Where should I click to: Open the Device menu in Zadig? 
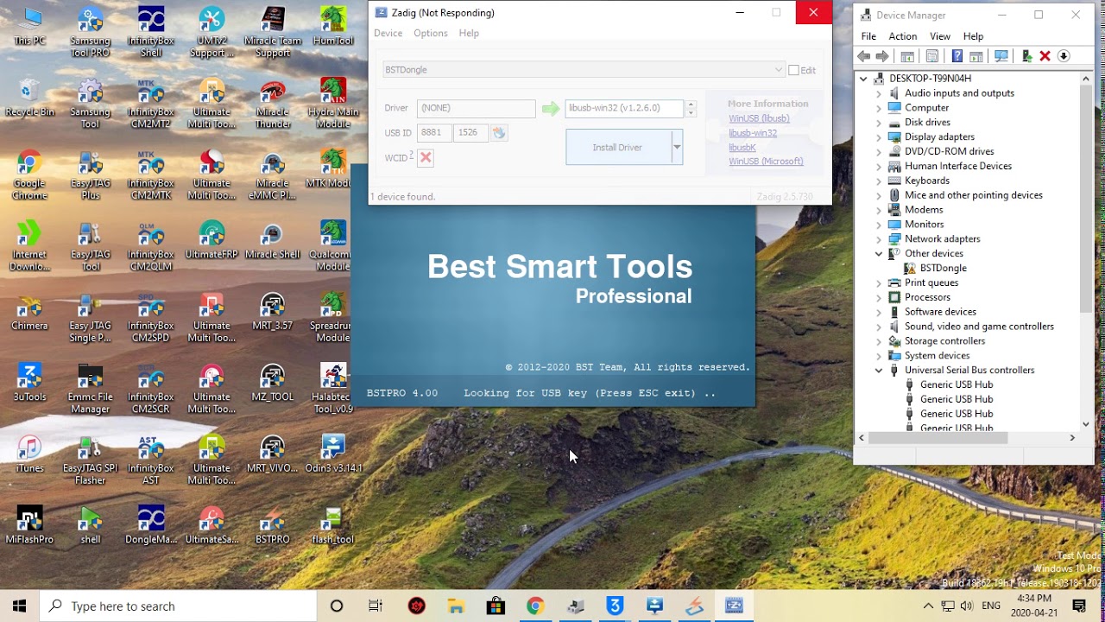pyautogui.click(x=388, y=33)
